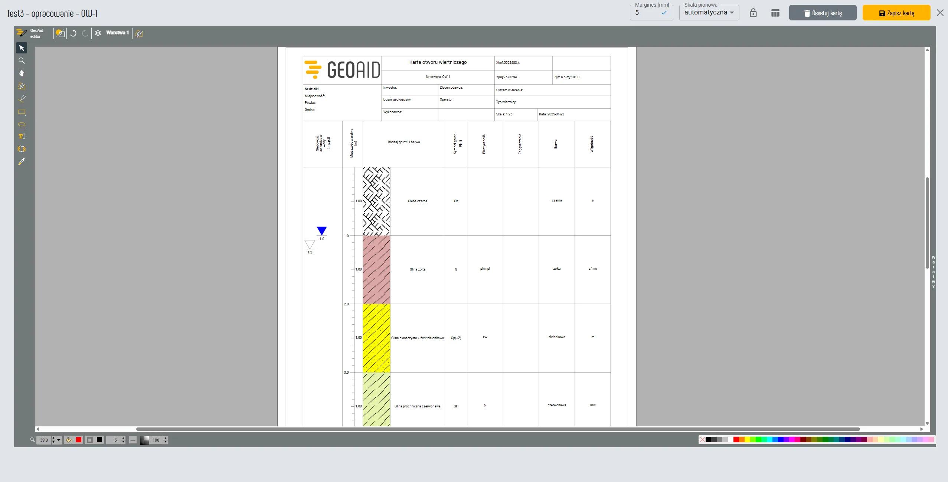
Task: Click the horizontal scrollbar thumb
Action: (x=498, y=429)
